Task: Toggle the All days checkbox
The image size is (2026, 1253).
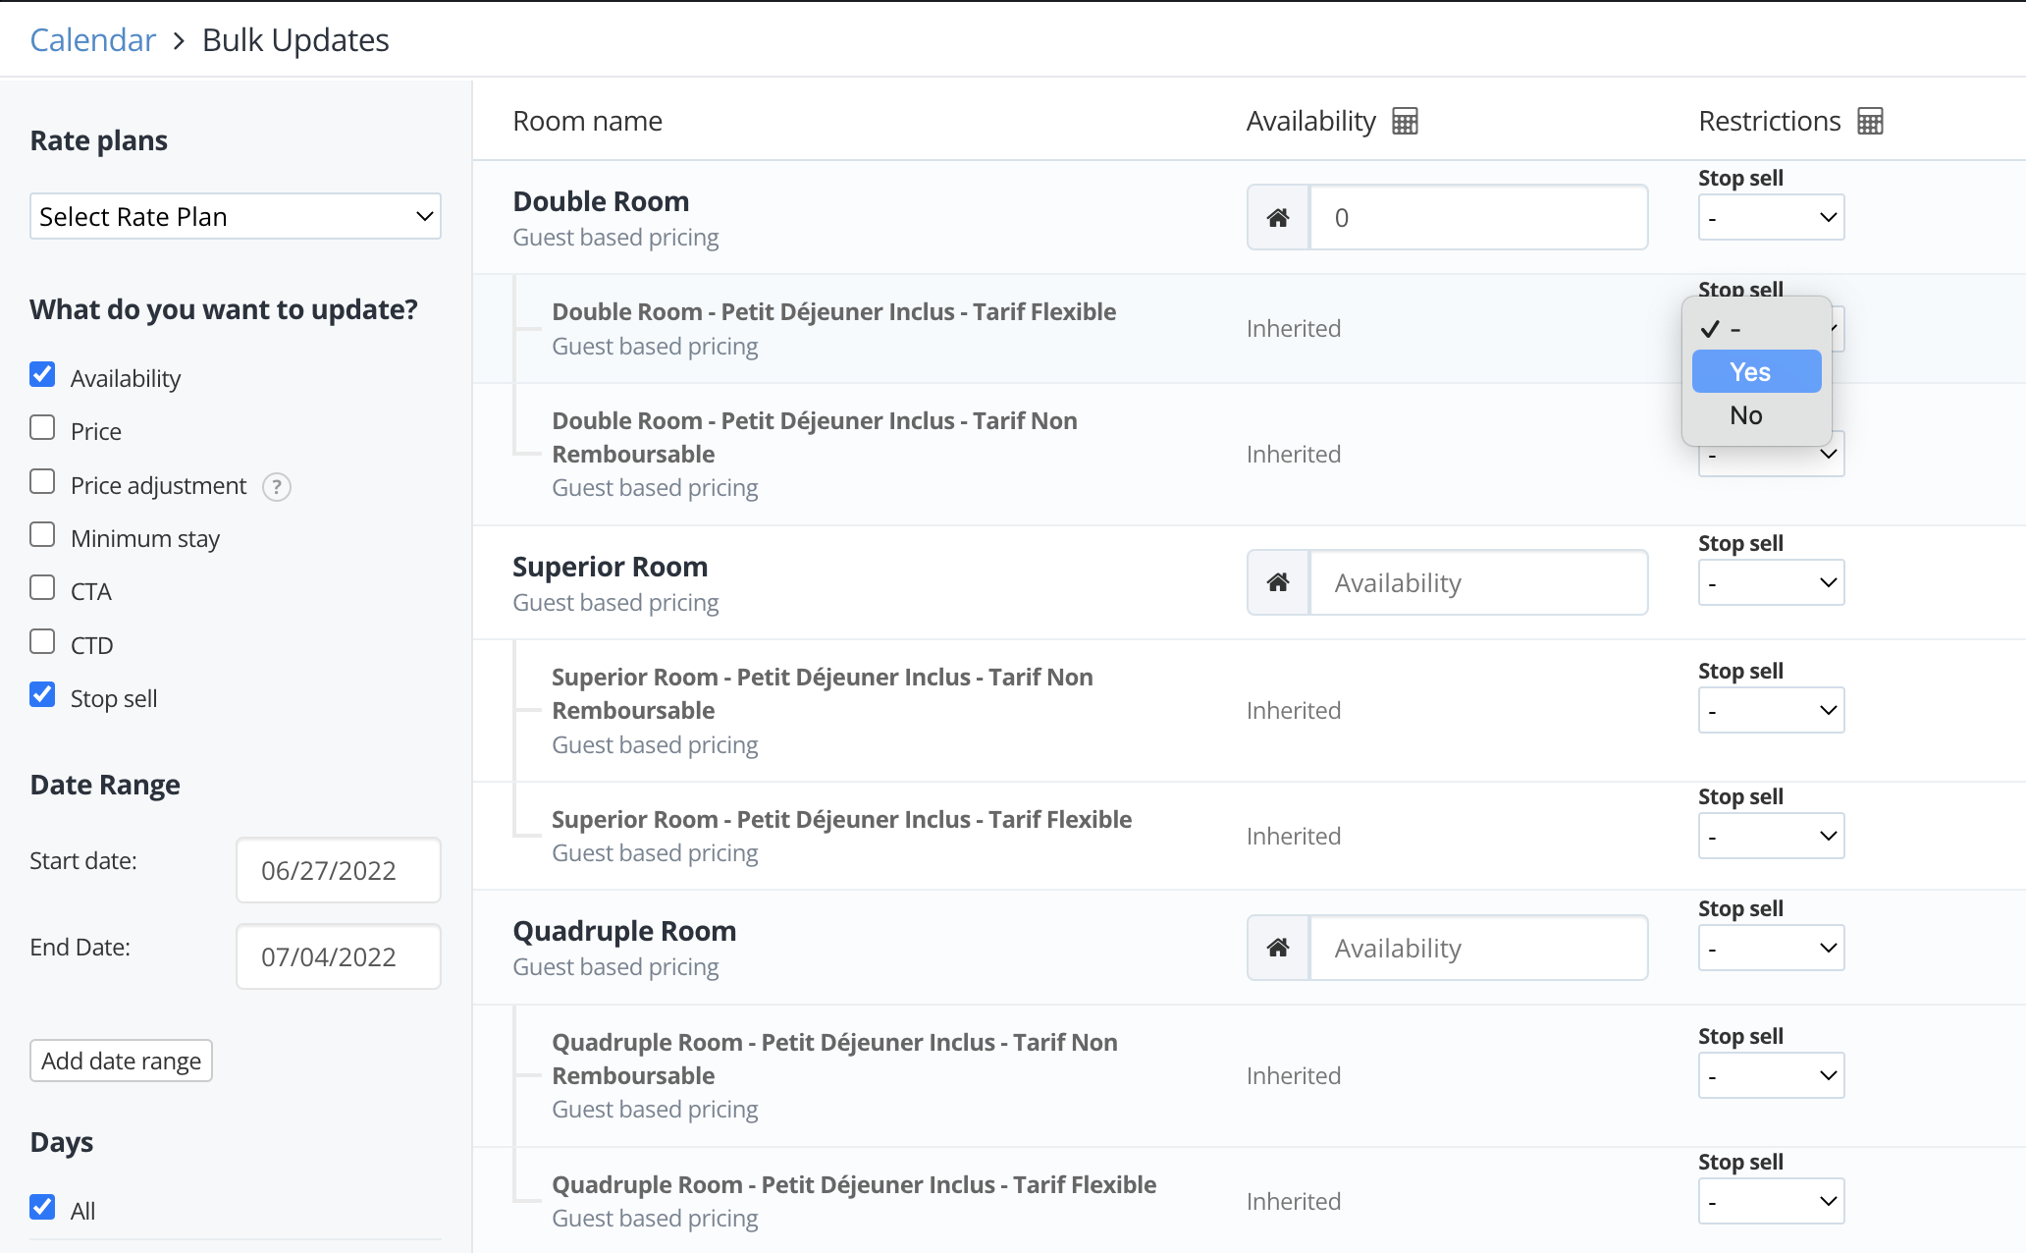Action: pos(42,1208)
